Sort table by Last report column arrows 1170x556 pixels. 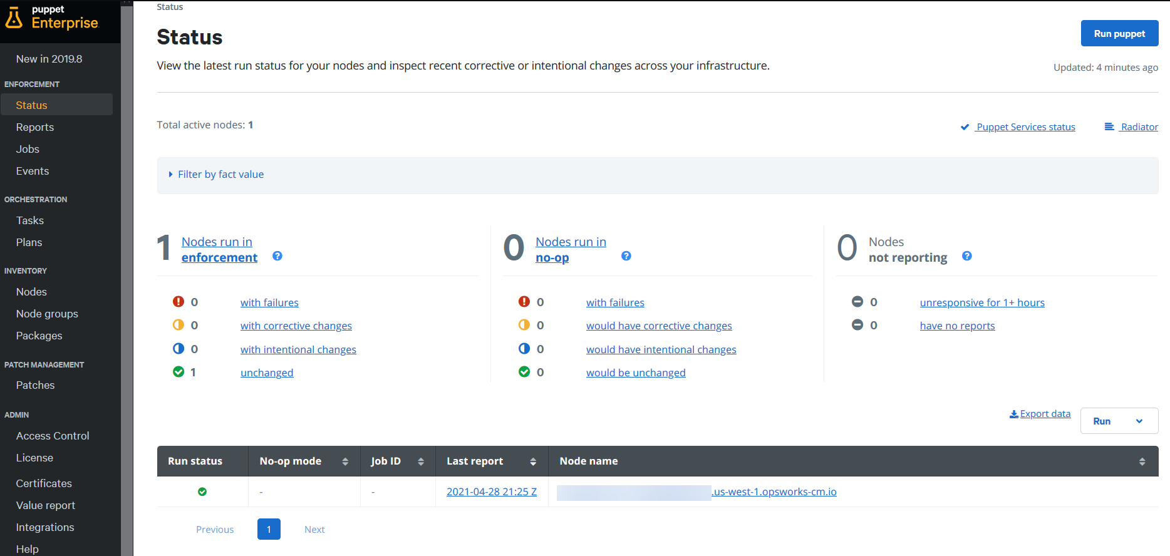[533, 461]
